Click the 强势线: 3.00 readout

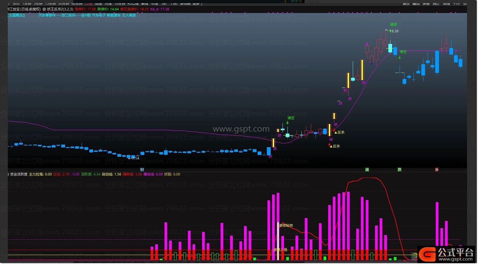(132, 174)
